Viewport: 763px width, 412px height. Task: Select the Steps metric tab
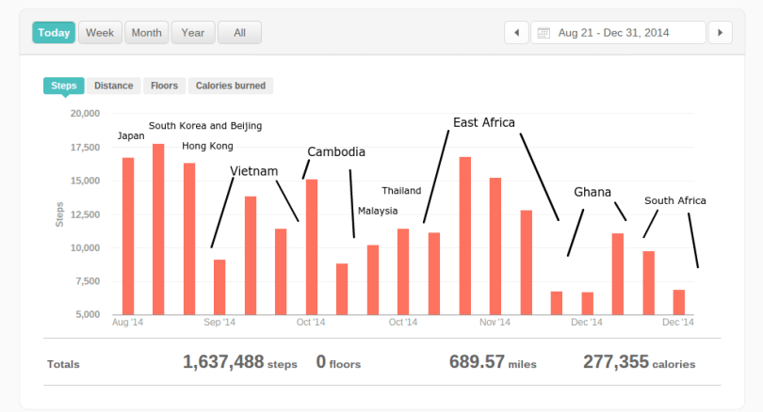point(64,86)
